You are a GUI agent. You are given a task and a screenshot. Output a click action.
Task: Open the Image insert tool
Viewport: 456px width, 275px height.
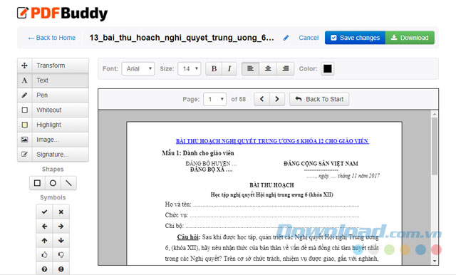tap(53, 140)
